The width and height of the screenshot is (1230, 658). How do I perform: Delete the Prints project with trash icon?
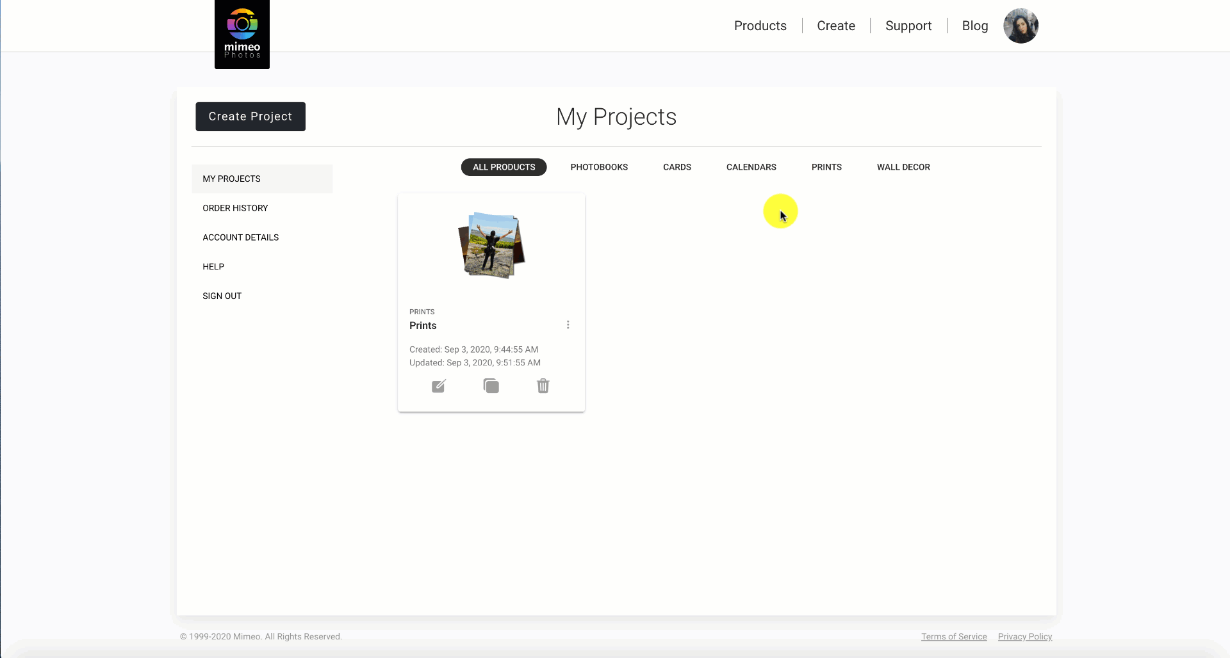(543, 386)
